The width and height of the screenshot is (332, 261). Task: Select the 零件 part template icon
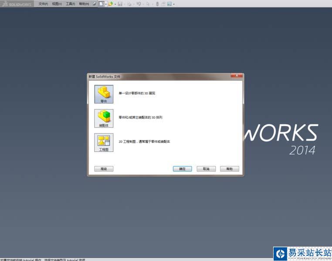click(104, 94)
